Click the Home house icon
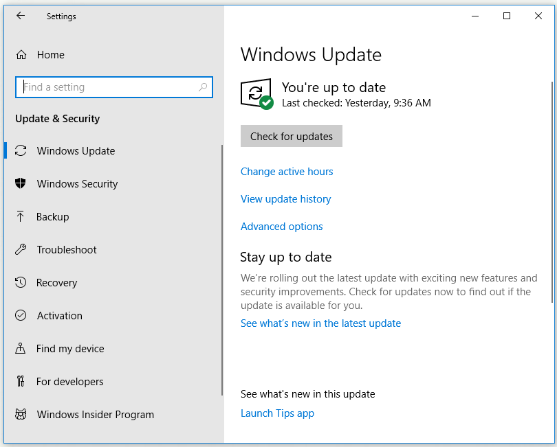The image size is (557, 447). click(21, 55)
